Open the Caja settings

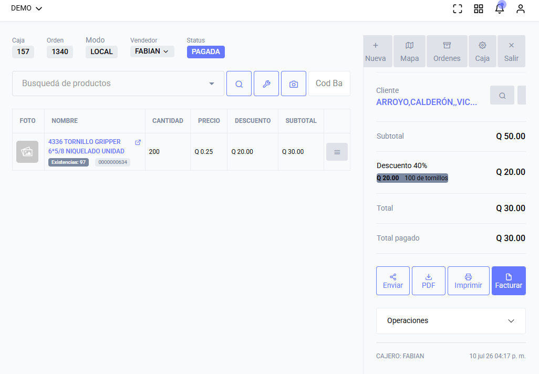point(482,51)
